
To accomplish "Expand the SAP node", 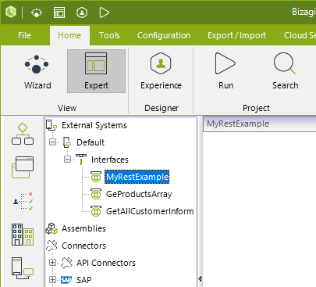I will coord(53,280).
